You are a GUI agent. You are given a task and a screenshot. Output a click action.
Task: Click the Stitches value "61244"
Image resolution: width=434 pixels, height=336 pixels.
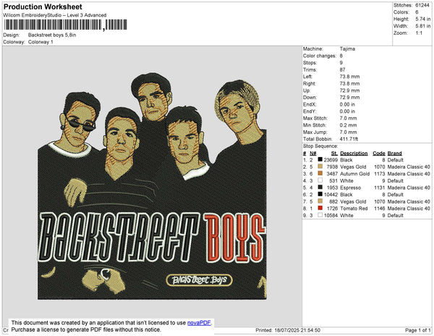tap(422, 5)
